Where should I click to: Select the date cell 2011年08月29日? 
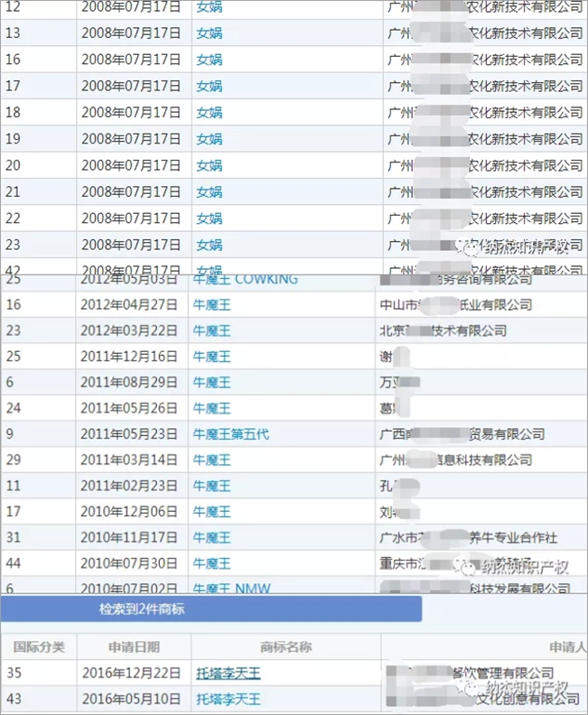coord(129,383)
